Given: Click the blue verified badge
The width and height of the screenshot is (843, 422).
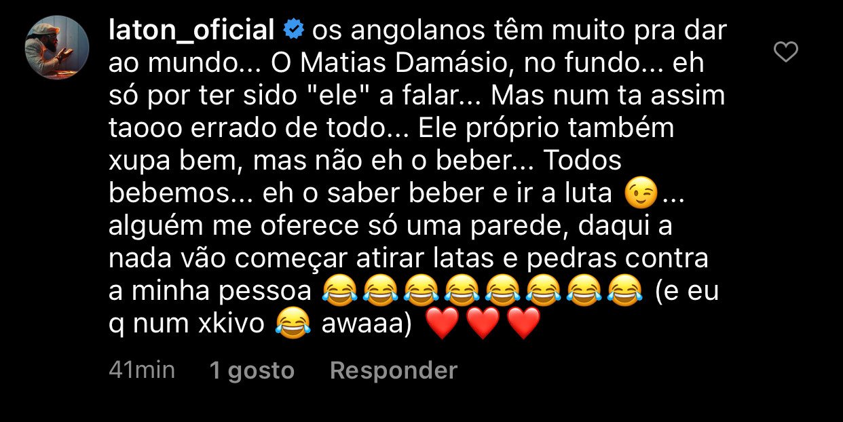Looking at the screenshot, I should [x=293, y=30].
